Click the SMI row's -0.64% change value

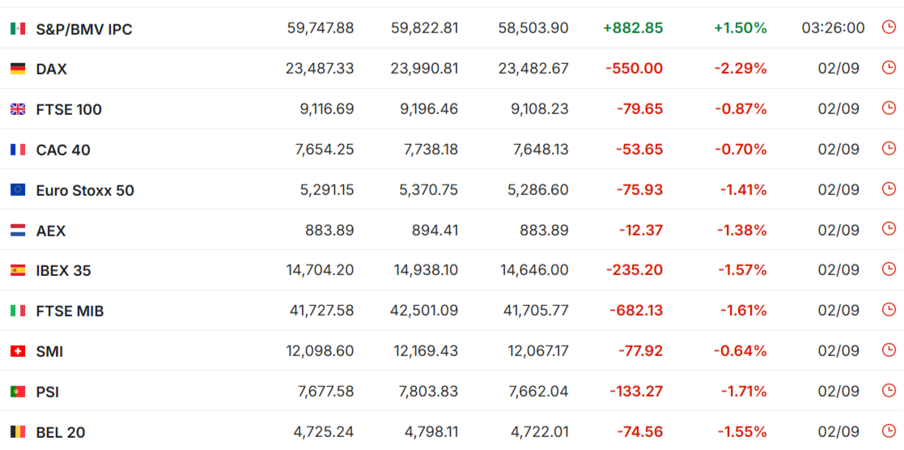coord(741,350)
